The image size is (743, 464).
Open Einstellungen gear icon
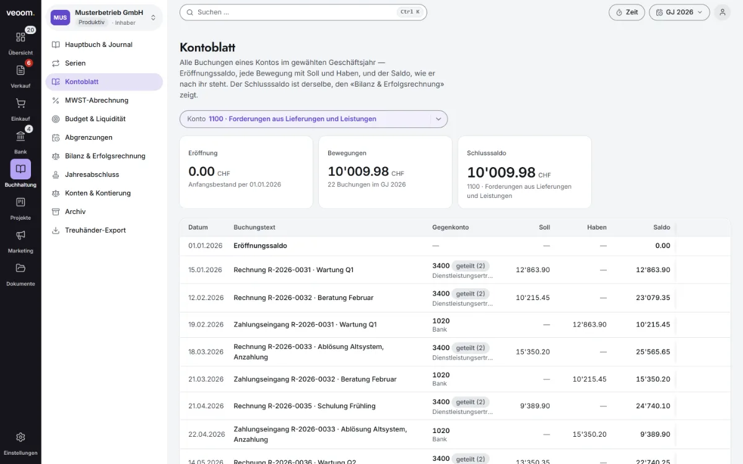[x=20, y=437]
